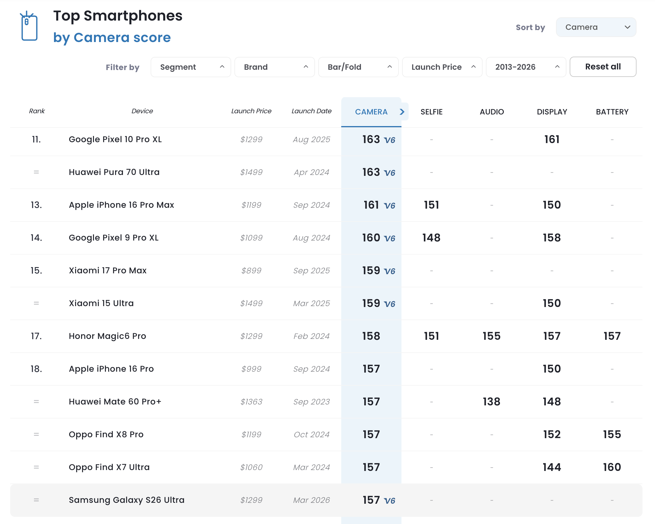
Task: Open the Honor Magic6 Pro device link
Action: tap(107, 336)
